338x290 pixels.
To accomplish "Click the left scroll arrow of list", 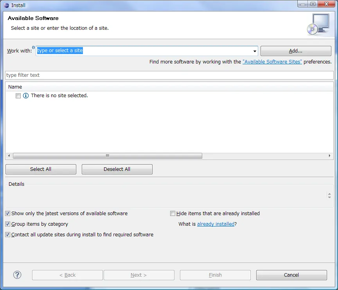I will pos(9,156).
